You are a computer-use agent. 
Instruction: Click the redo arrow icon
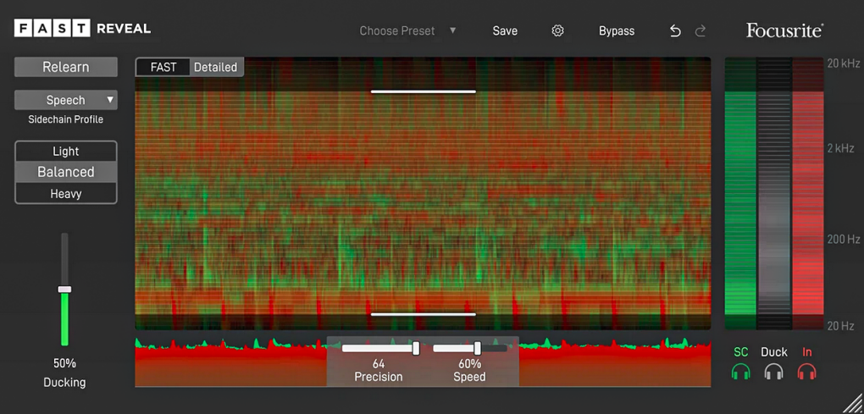(701, 30)
